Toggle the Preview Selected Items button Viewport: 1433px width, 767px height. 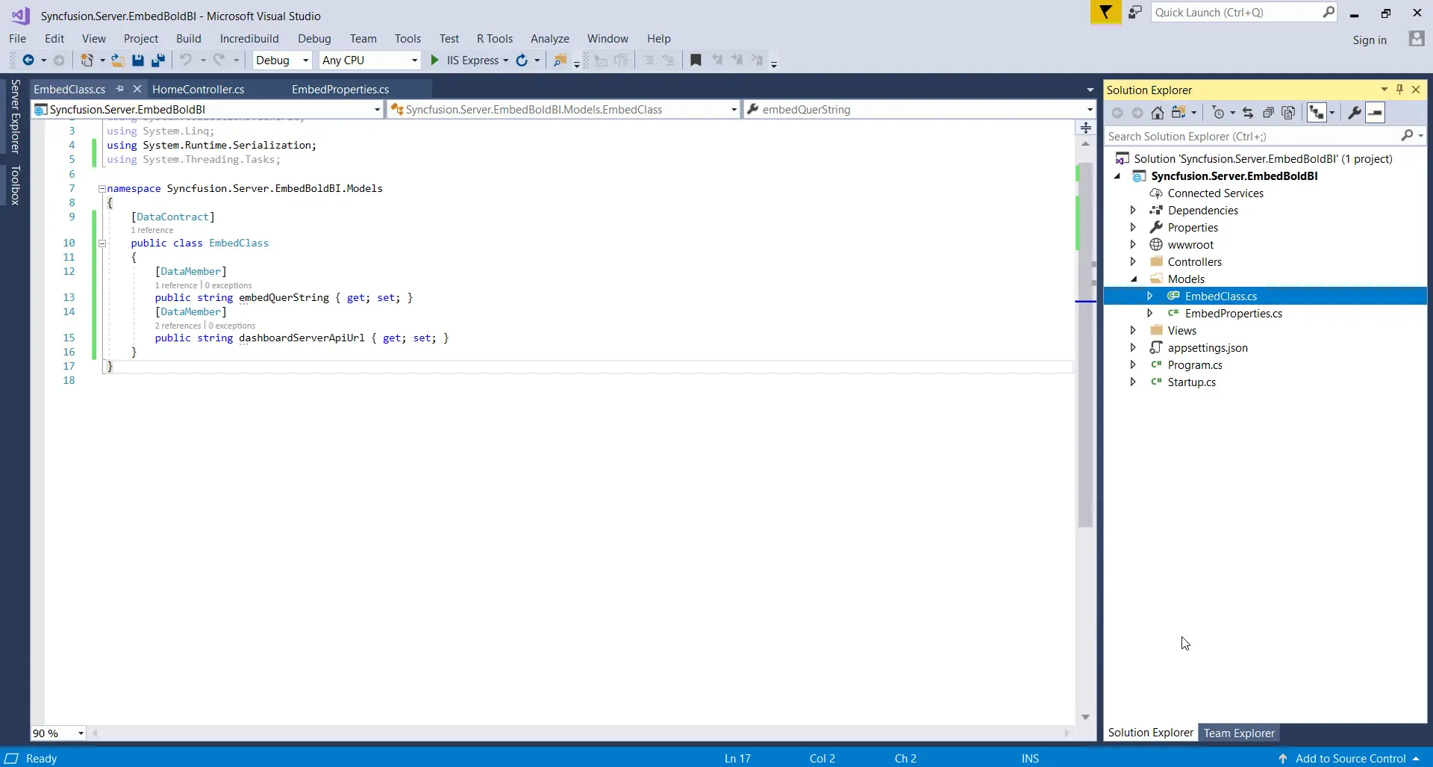pos(1375,113)
